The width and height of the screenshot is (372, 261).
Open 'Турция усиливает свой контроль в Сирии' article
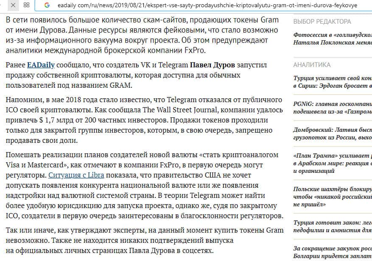click(333, 82)
